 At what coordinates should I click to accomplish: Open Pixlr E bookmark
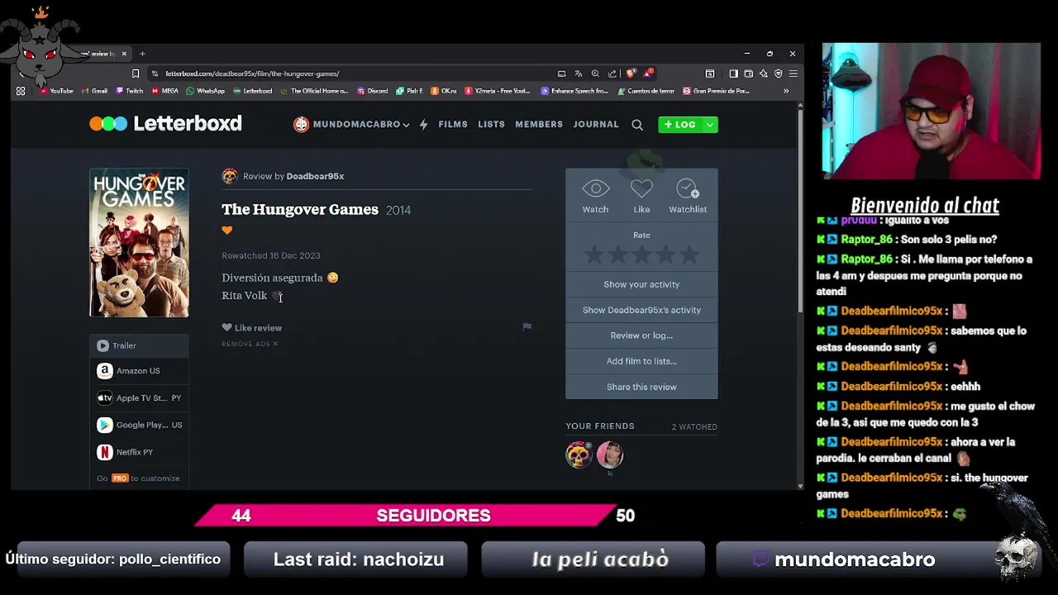tap(410, 91)
